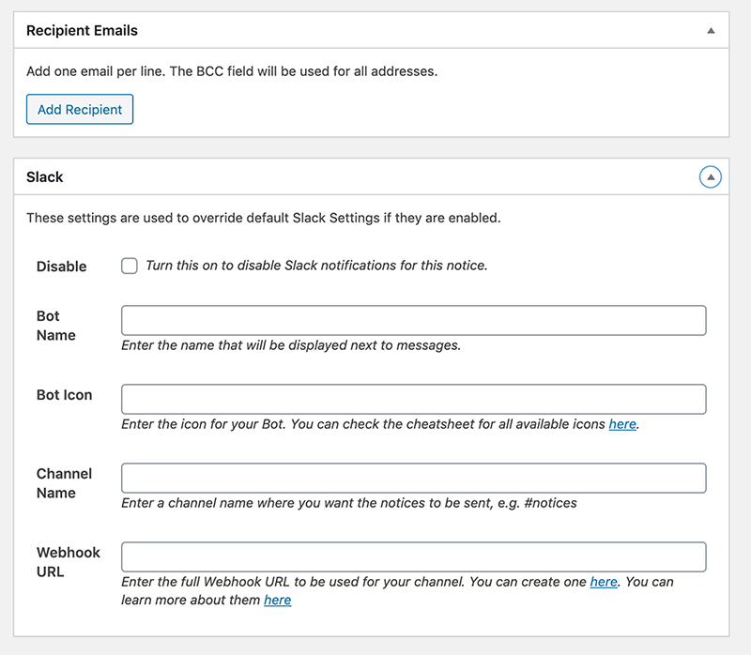Click inside the Bot Name field
This screenshot has height=655, width=751.
pyautogui.click(x=413, y=320)
